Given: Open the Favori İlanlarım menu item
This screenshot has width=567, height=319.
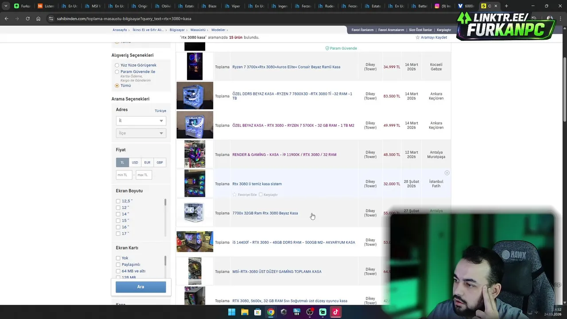Looking at the screenshot, I should click(362, 30).
